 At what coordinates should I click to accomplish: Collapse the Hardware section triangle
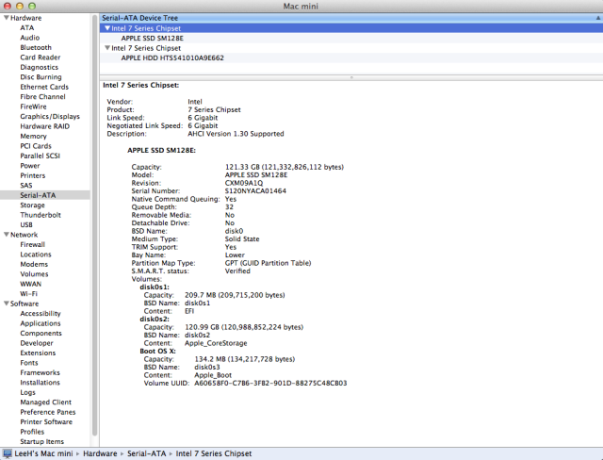[x=7, y=18]
